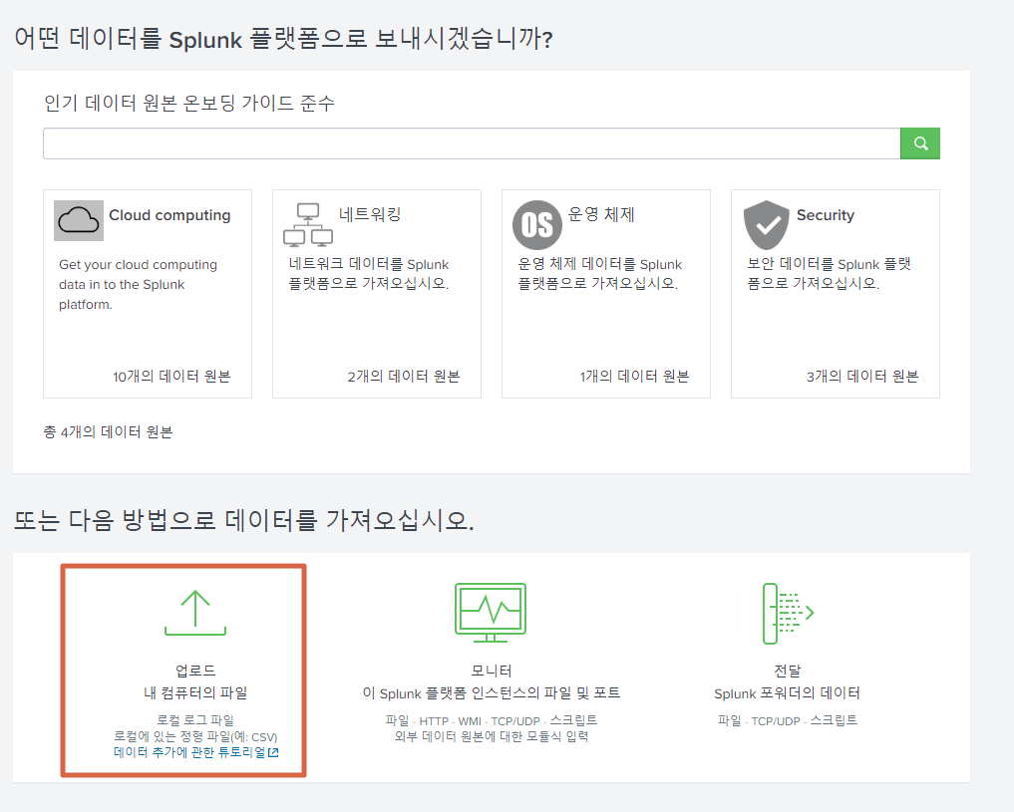The image size is (1014, 812).
Task: Click the 운영 체제 OS circle icon
Action: coord(536,225)
